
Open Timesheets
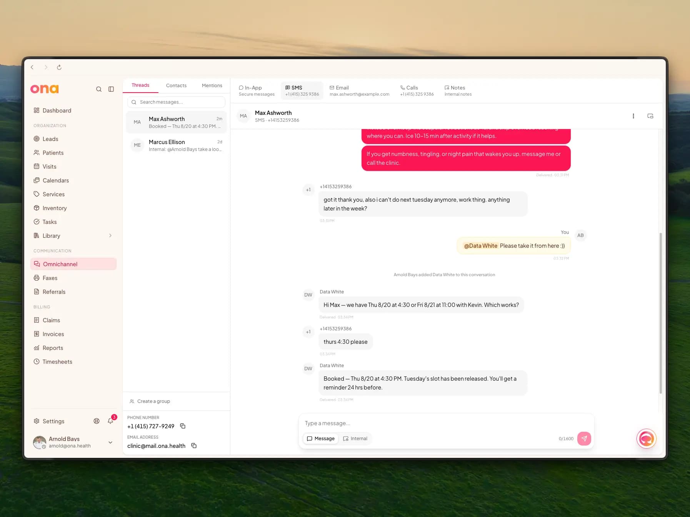[x=73, y=362]
